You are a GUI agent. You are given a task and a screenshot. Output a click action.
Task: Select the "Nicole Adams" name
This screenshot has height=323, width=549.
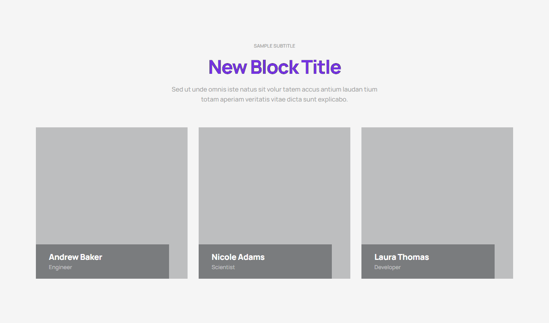coord(238,257)
